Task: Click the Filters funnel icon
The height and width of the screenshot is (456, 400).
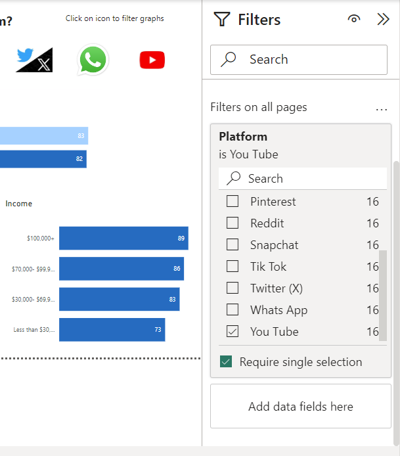Action: [x=222, y=20]
